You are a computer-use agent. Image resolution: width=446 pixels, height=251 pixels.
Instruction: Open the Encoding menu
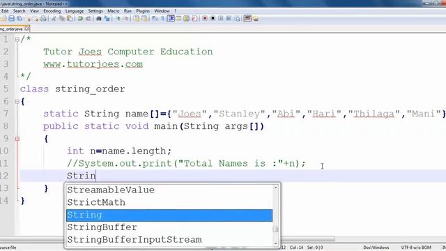coord(52,11)
